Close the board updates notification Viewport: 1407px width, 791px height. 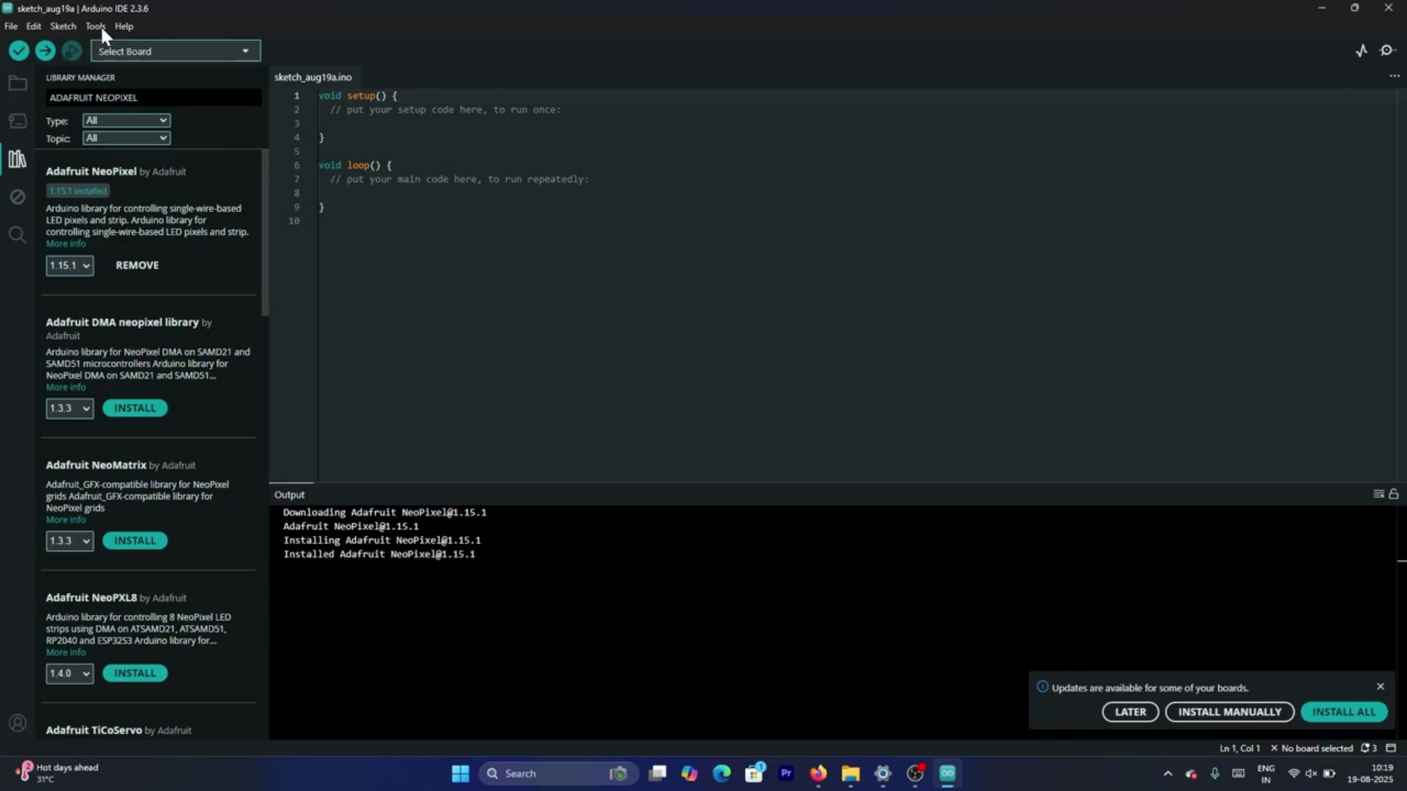(1380, 687)
